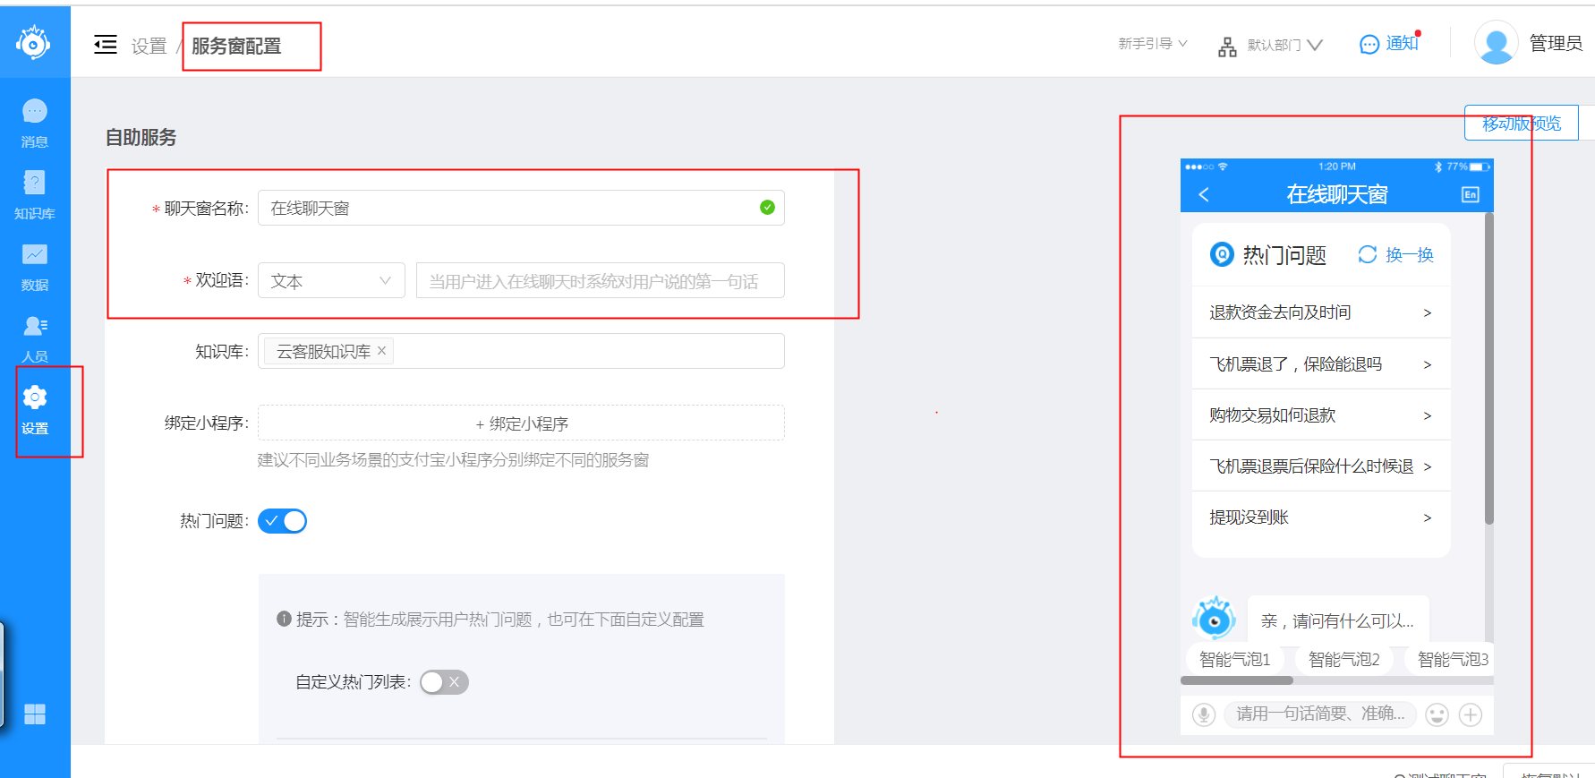Click the 移动版预览 button
Image resolution: width=1595 pixels, height=778 pixels.
(1522, 123)
